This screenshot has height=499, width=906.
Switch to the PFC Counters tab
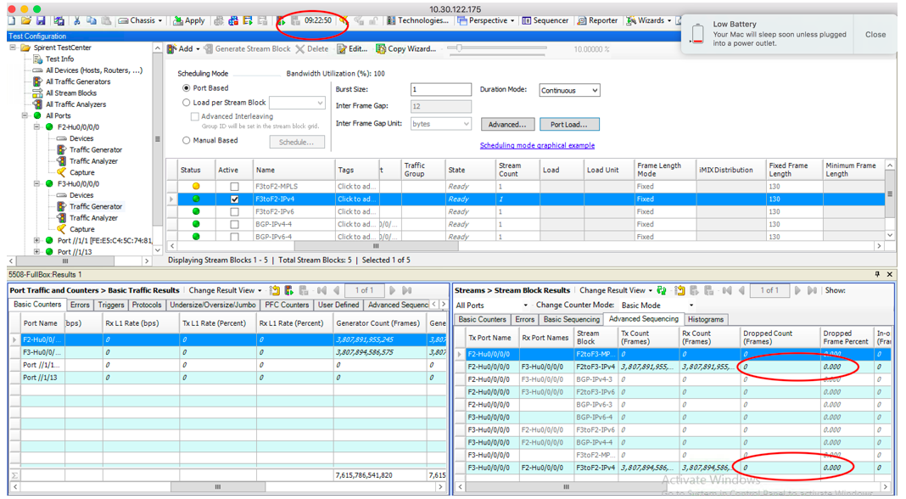click(x=288, y=305)
